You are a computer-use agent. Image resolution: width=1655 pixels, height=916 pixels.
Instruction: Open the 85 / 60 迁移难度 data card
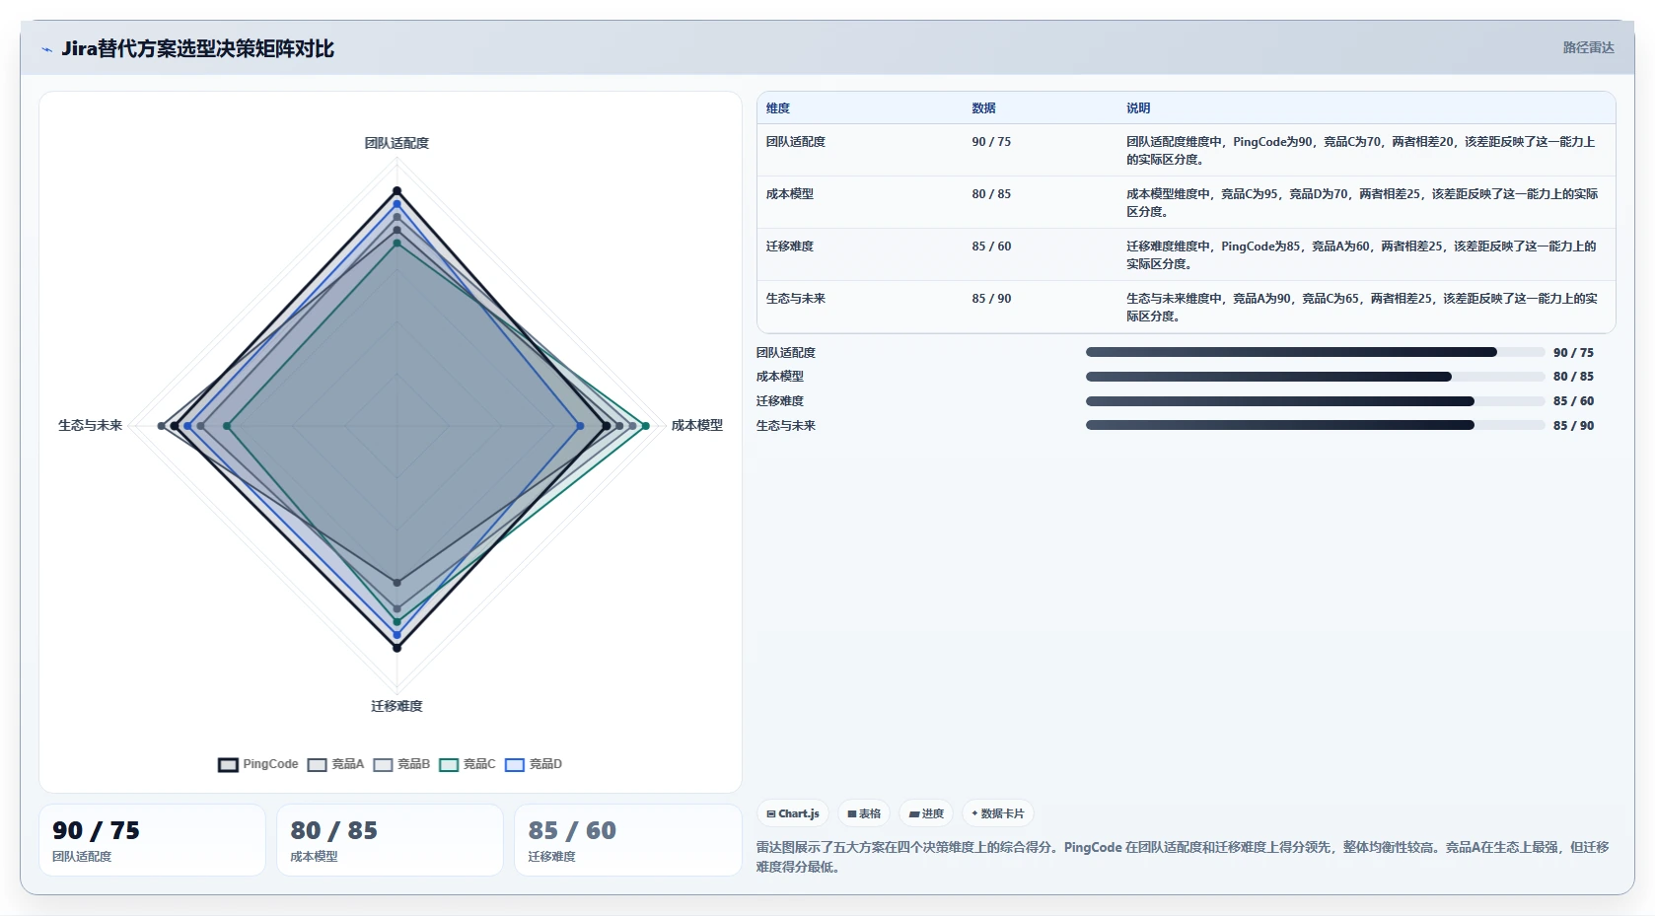(627, 840)
